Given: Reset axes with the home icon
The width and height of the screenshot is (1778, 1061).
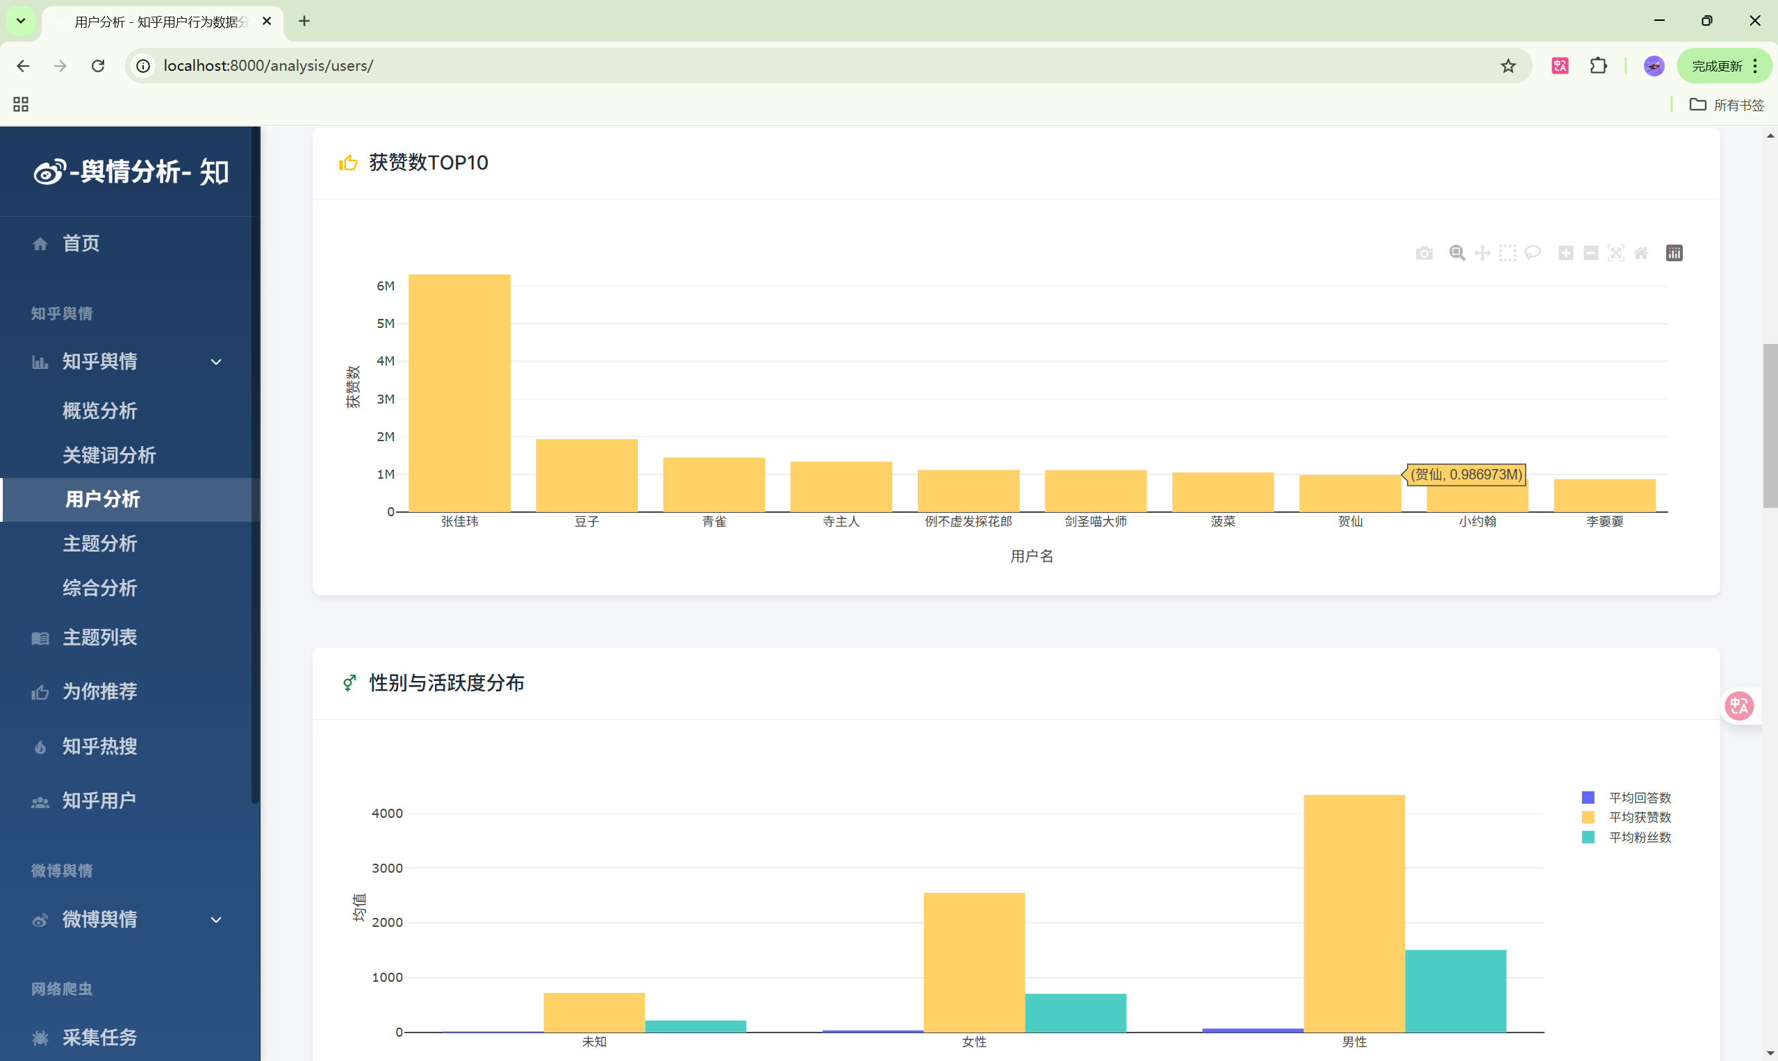Looking at the screenshot, I should click(1640, 253).
